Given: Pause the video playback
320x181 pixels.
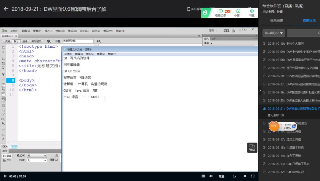Looking at the screenshot, I should pos(5,176).
